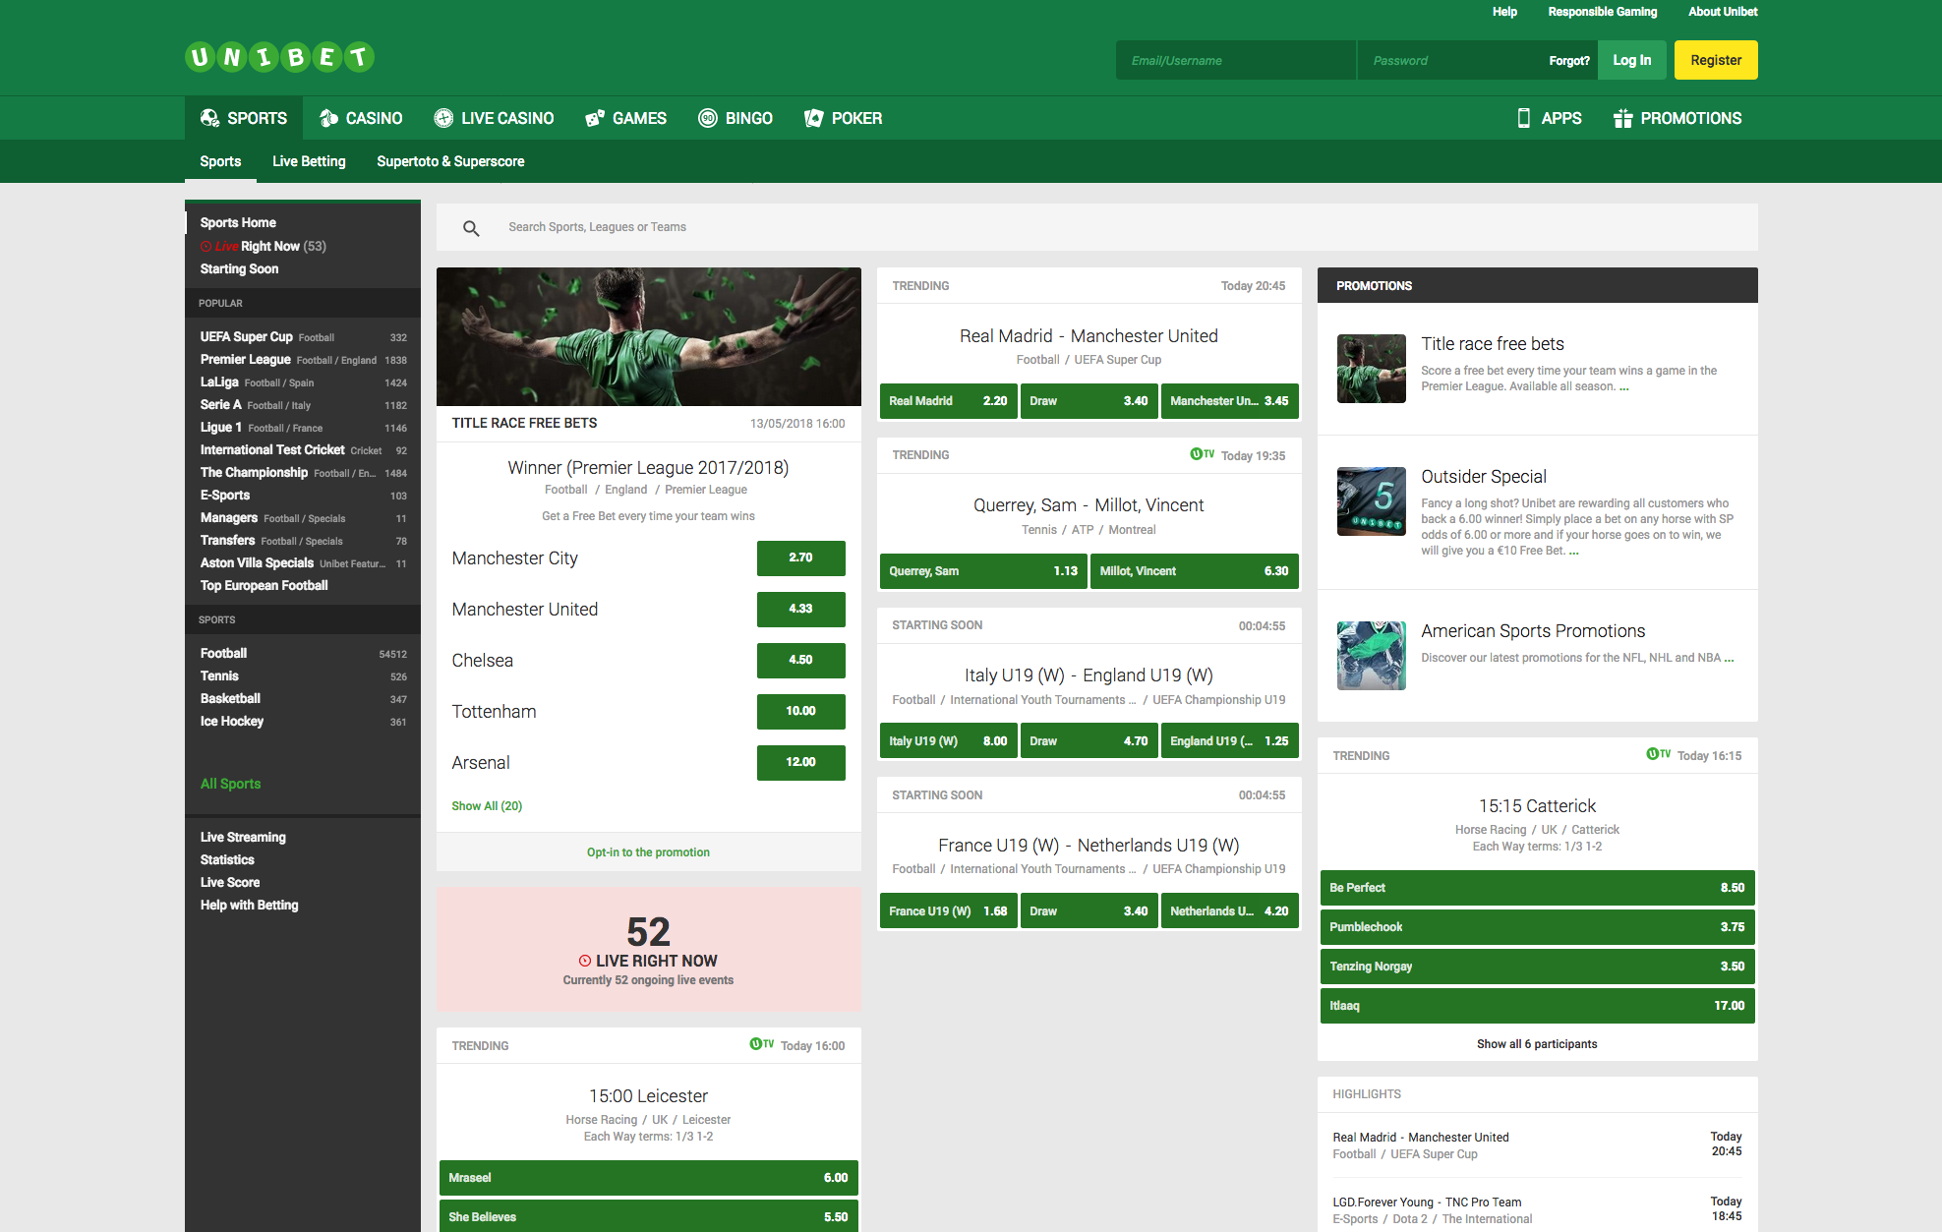This screenshot has width=1942, height=1232.
Task: Open the Poker section
Action: (x=843, y=118)
